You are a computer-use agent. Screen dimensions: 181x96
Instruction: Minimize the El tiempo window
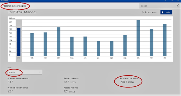(165, 1)
